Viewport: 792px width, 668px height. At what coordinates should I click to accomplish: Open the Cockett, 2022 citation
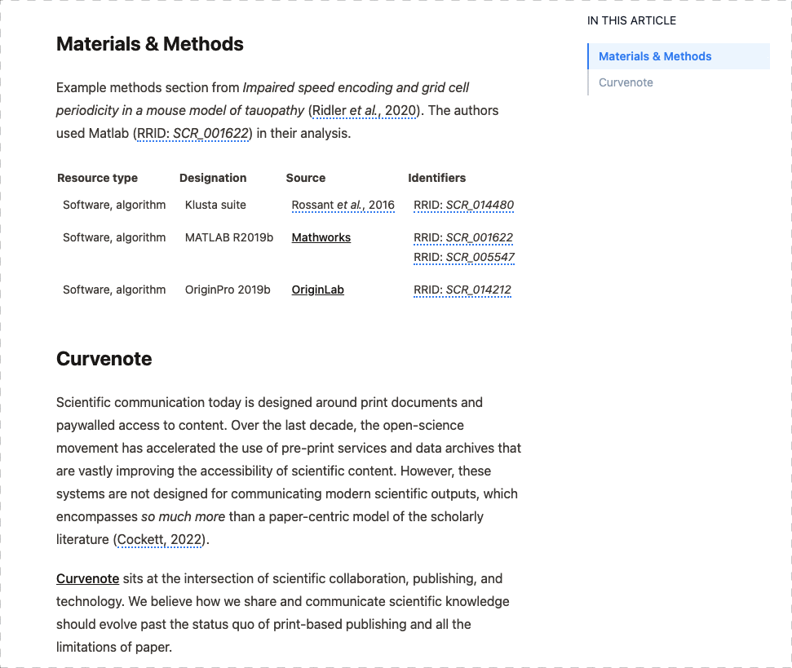(x=160, y=540)
